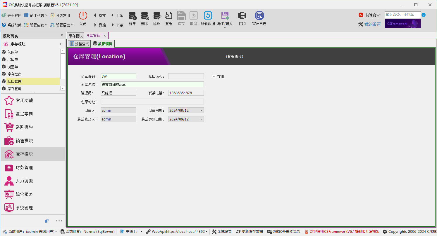Open the 采购模块 shopping cart module

coord(33,127)
